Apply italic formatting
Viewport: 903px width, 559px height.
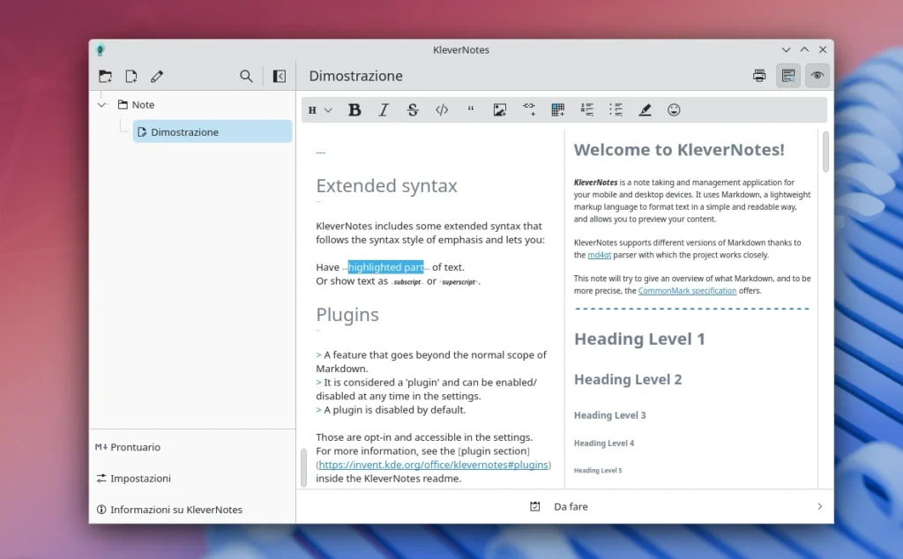pos(384,109)
